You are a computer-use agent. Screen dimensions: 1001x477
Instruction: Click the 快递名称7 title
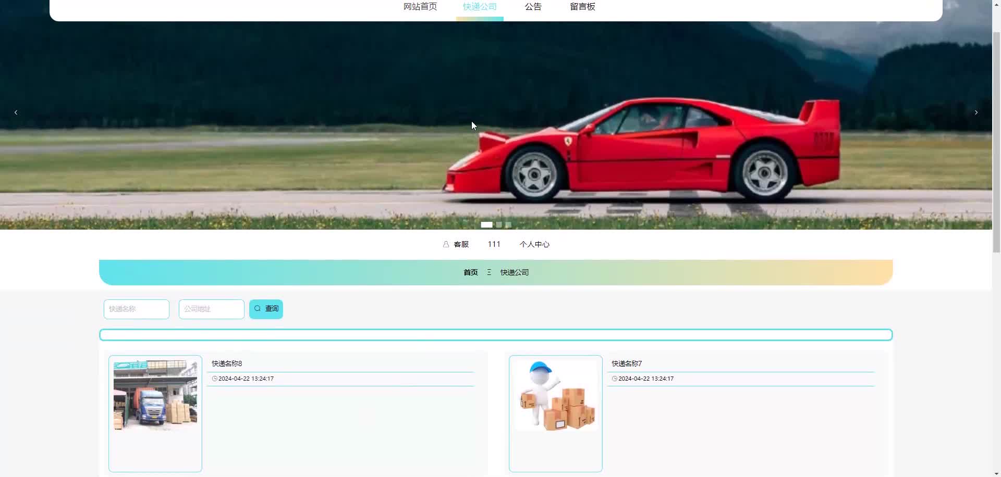(627, 363)
